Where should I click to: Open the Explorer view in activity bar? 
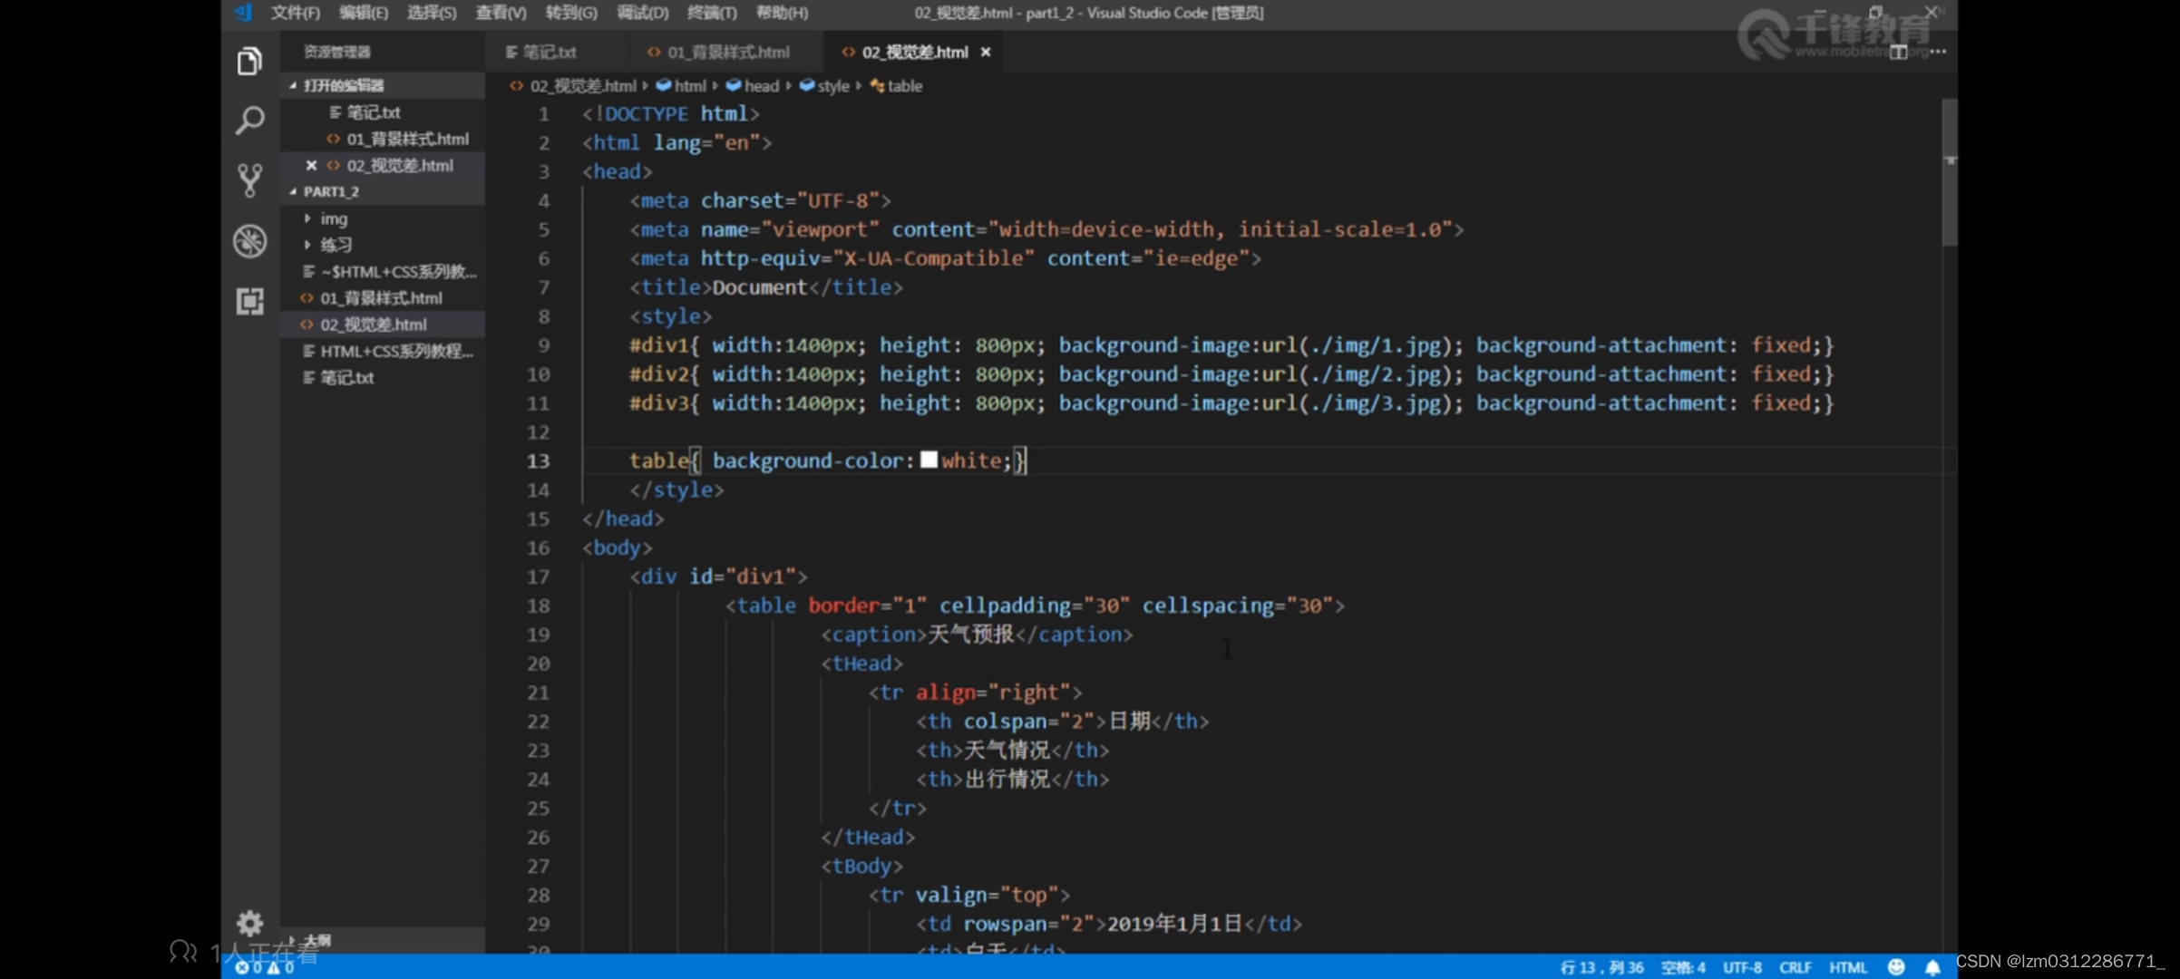pos(249,61)
